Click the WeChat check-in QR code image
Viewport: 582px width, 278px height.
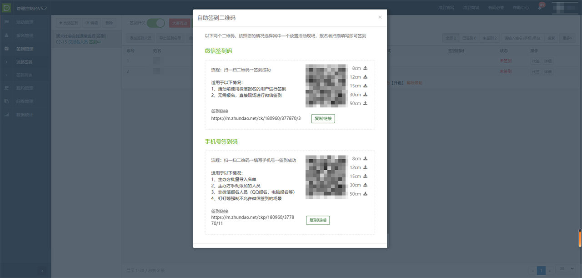[326, 86]
